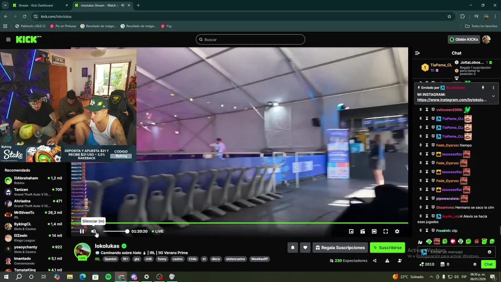The width and height of the screenshot is (501, 282).
Task: Delete vviicceen3306's chat message
Action: tap(421, 110)
